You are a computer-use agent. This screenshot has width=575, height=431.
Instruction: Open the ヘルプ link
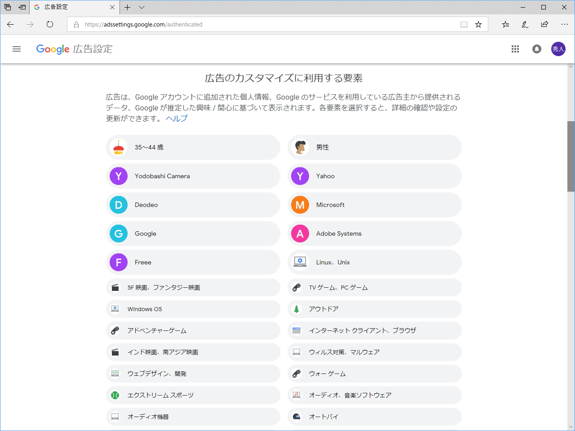177,119
